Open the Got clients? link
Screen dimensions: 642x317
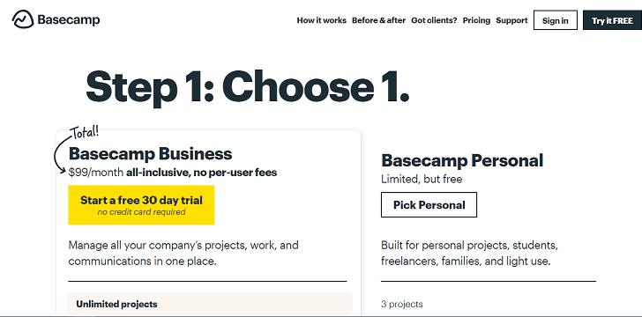pos(434,20)
